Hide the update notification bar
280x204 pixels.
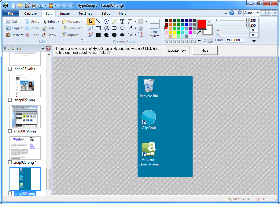204,50
